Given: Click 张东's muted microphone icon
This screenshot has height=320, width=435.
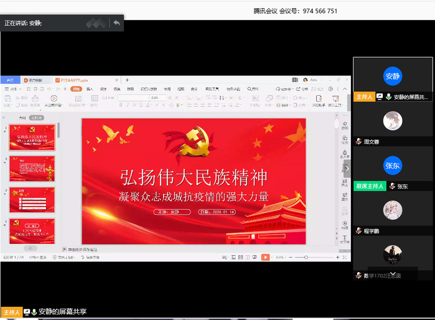Looking at the screenshot, I should (392, 186).
